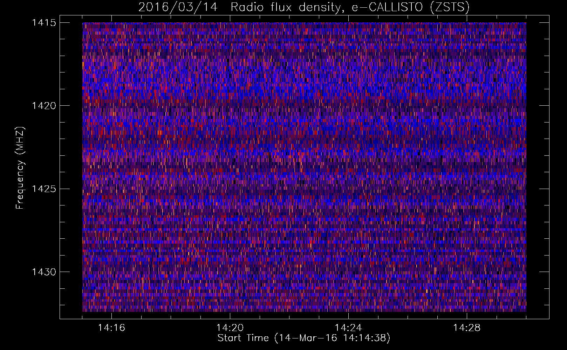The width and height of the screenshot is (567, 350).
Task: Click the 1420 frequency tick label
Action: [x=44, y=106]
